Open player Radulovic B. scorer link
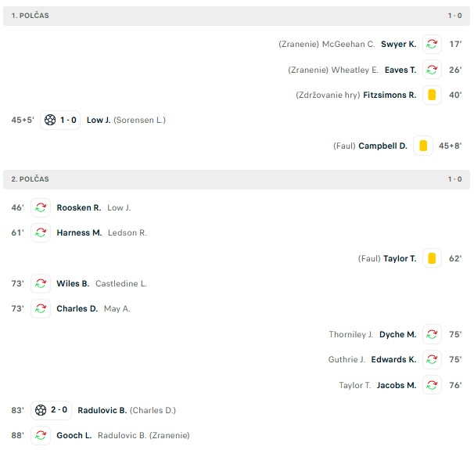This screenshot has height=450, width=474. click(102, 410)
